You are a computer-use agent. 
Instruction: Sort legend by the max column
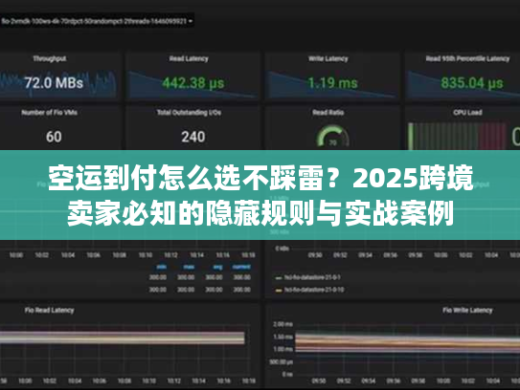(189, 267)
